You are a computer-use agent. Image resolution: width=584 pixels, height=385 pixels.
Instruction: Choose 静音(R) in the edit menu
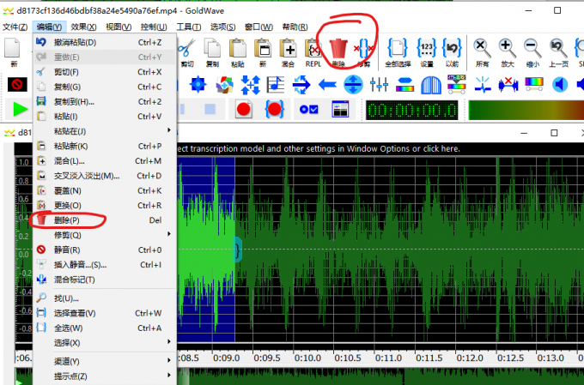point(104,250)
